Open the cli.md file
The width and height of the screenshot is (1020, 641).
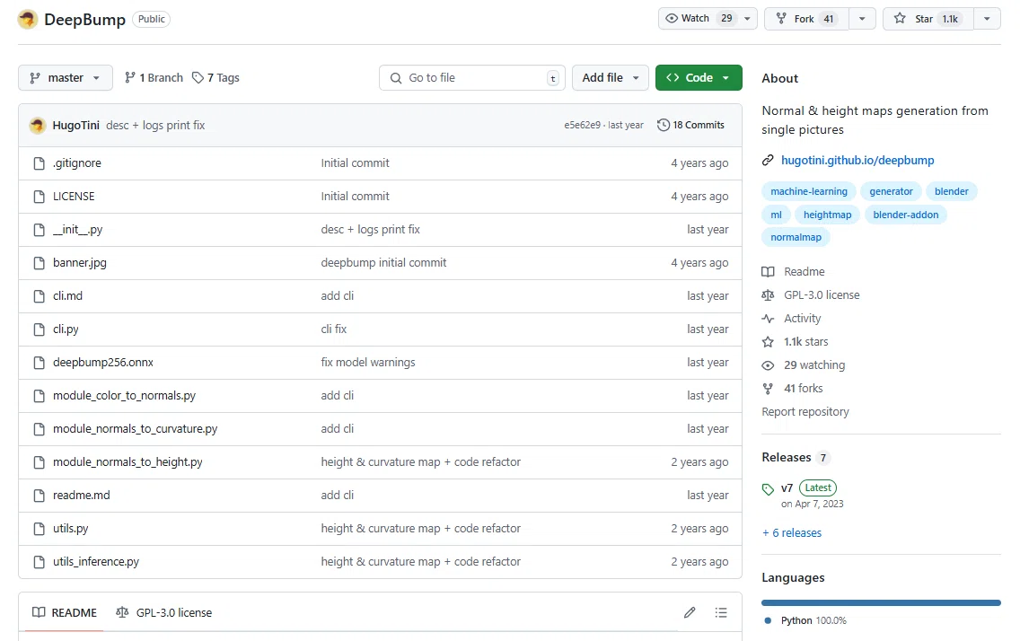pos(67,295)
